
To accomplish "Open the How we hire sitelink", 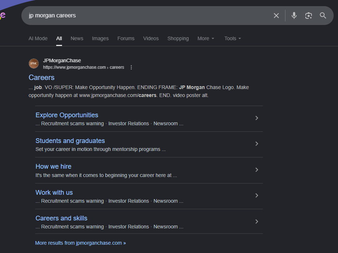I will [x=53, y=166].
